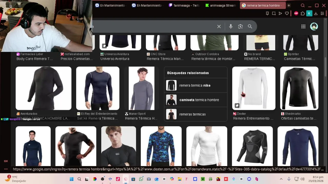Click inside the Google search field

pyautogui.click(x=154, y=26)
